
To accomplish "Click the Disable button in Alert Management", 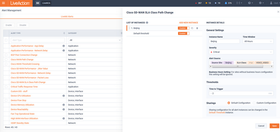I will pos(23,25).
